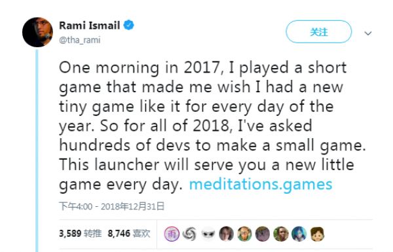View the 3,589 转推 retweets list
Screen dimensions: 393x252
coord(80,234)
